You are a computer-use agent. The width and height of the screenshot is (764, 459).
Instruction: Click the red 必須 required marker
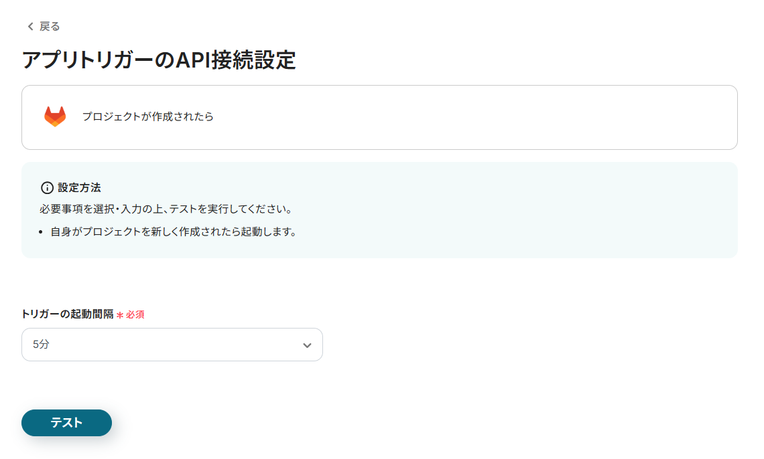pyautogui.click(x=131, y=314)
